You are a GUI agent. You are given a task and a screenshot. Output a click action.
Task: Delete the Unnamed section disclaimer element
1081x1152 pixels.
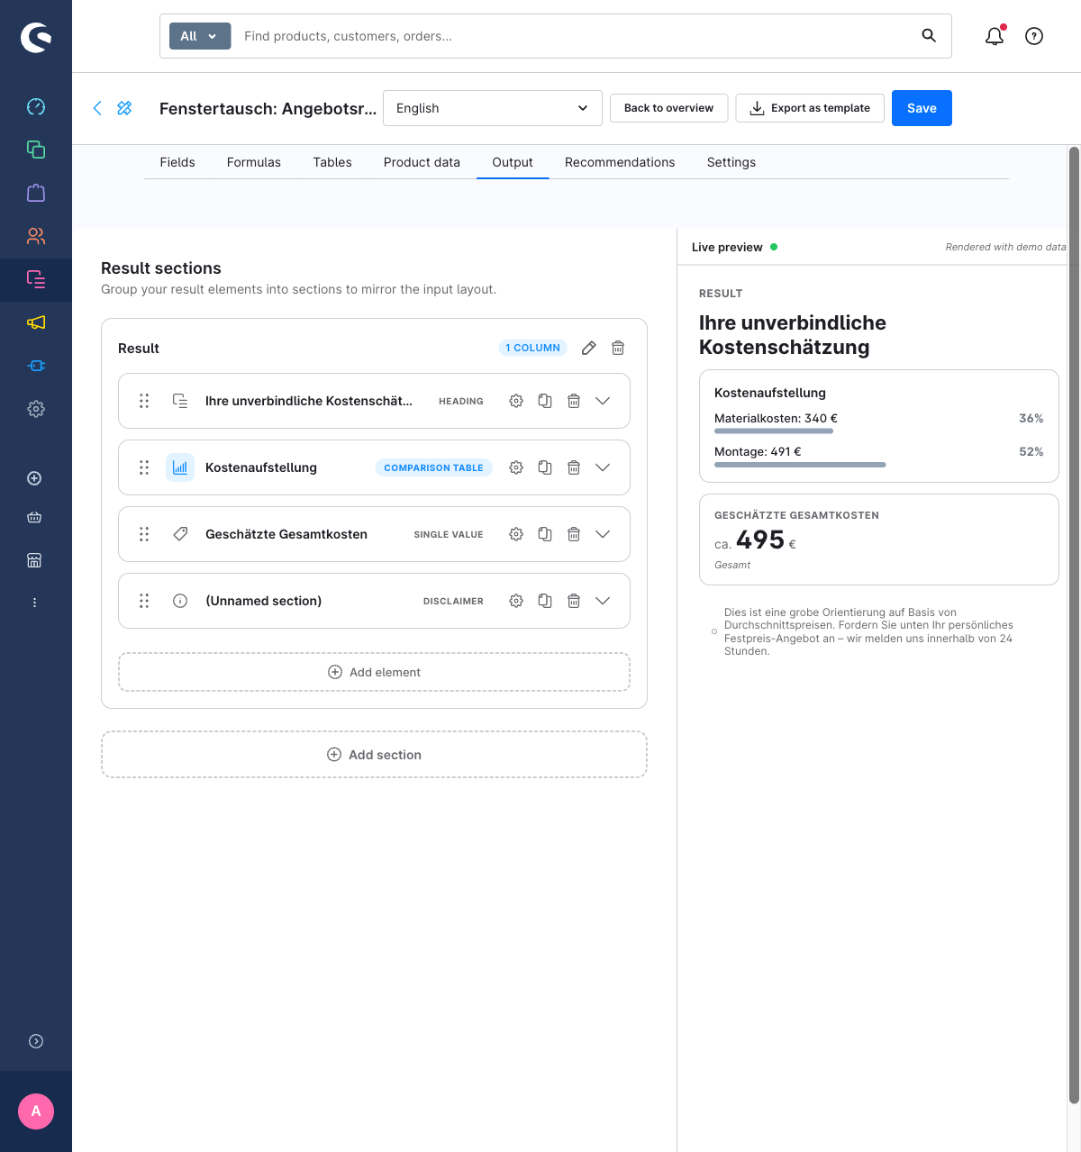coord(574,601)
